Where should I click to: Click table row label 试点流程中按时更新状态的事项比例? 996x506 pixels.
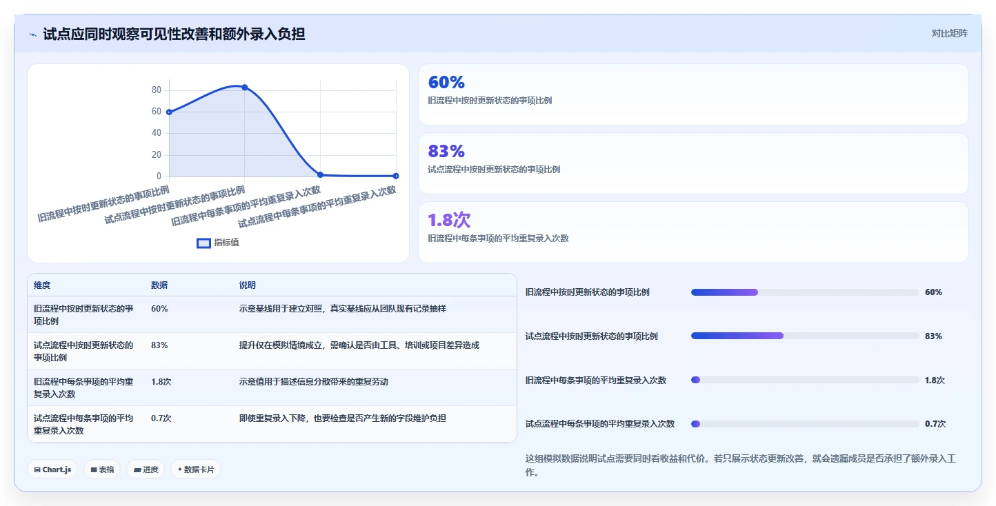click(x=83, y=351)
